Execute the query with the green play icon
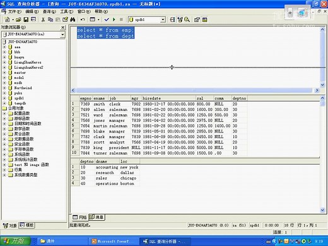 point(114,20)
